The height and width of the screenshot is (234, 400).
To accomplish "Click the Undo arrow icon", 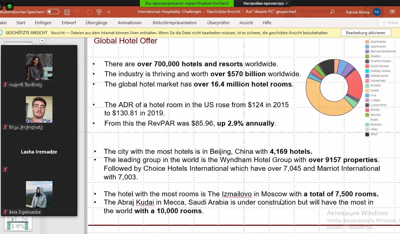I will [x=77, y=12].
